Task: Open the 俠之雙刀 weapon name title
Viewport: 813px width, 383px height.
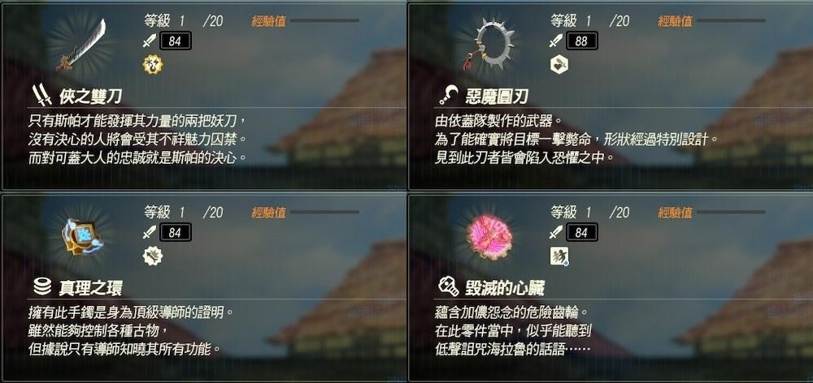Action: pyautogui.click(x=90, y=97)
